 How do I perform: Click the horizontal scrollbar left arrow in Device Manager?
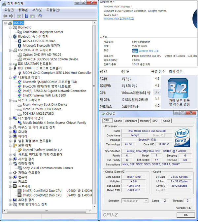coord(5,211)
